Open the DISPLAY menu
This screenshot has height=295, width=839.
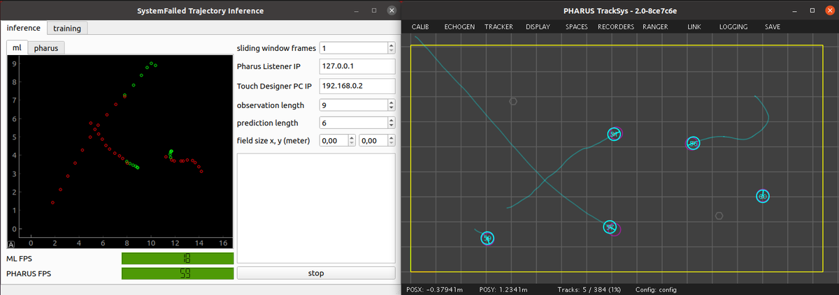pyautogui.click(x=538, y=27)
